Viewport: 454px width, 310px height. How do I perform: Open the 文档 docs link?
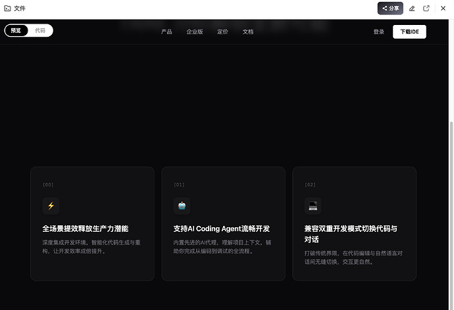point(247,32)
